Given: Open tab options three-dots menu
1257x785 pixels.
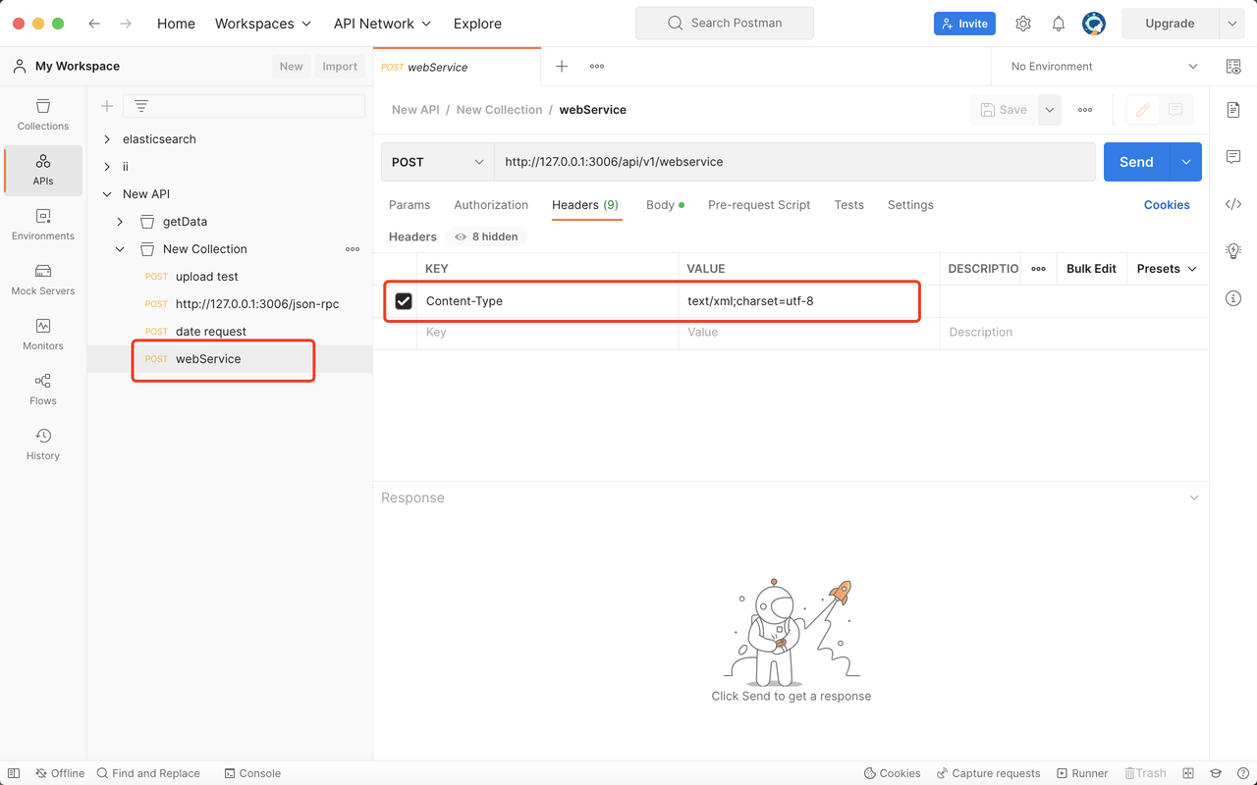Looking at the screenshot, I should [x=597, y=67].
